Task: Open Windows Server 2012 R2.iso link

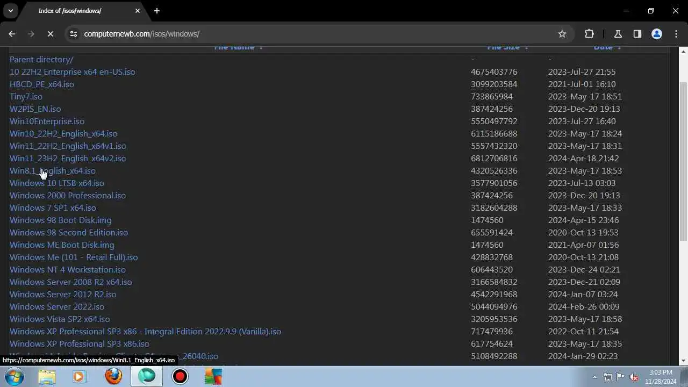Action: click(x=63, y=294)
